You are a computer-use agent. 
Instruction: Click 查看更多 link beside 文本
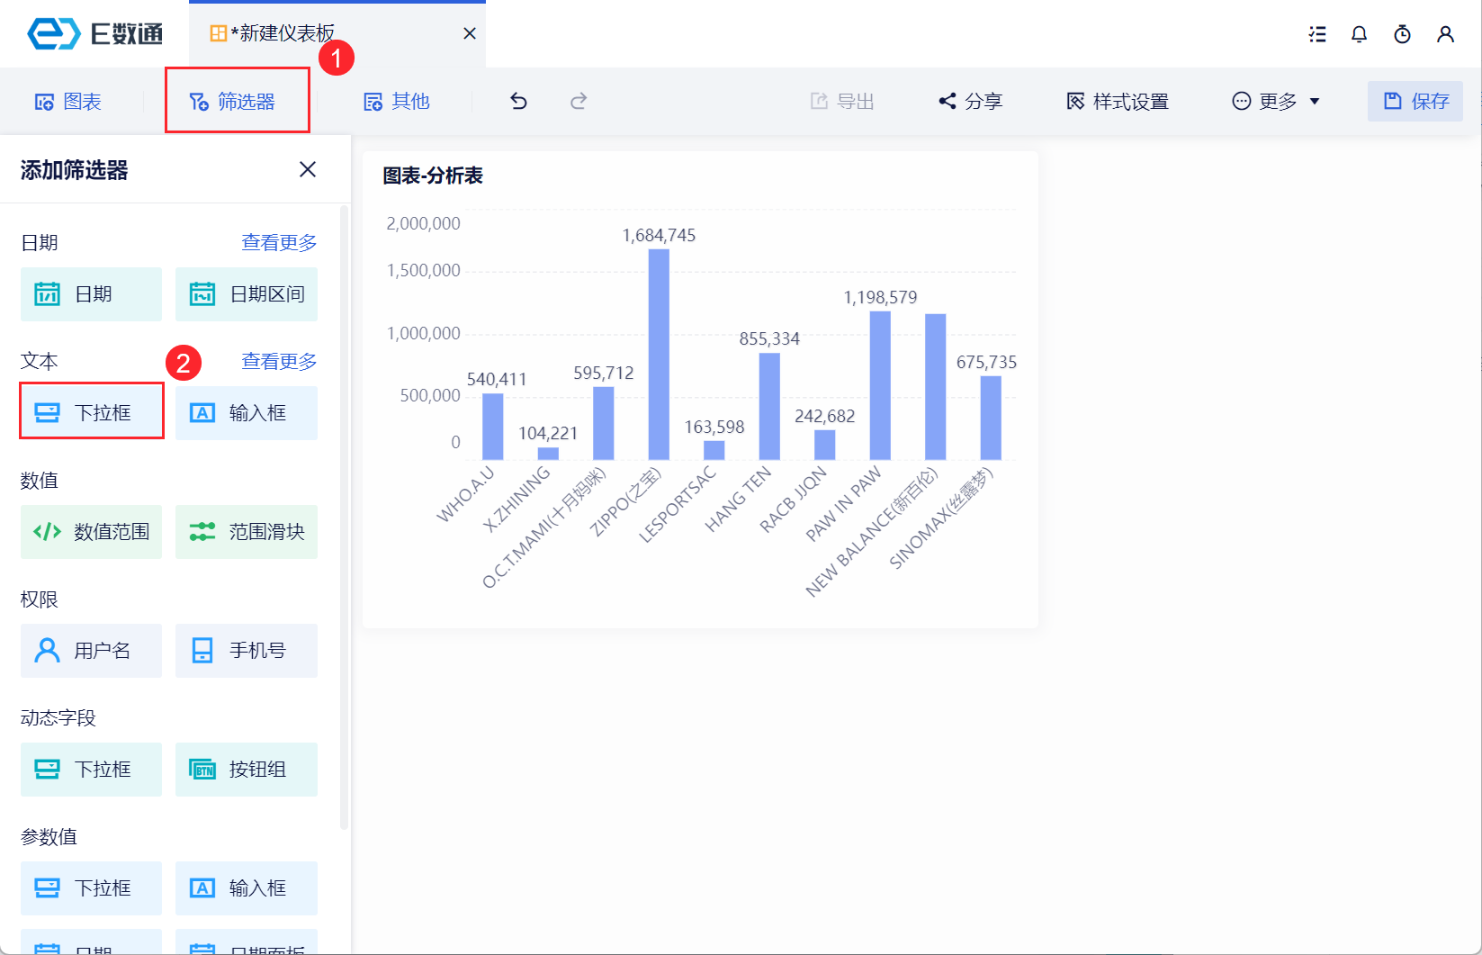pyautogui.click(x=279, y=361)
